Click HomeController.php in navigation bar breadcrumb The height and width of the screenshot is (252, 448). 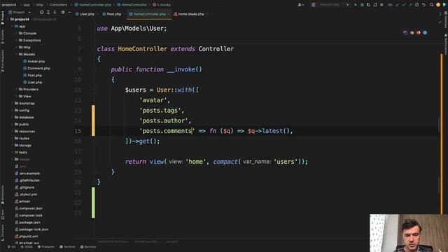[x=93, y=5]
